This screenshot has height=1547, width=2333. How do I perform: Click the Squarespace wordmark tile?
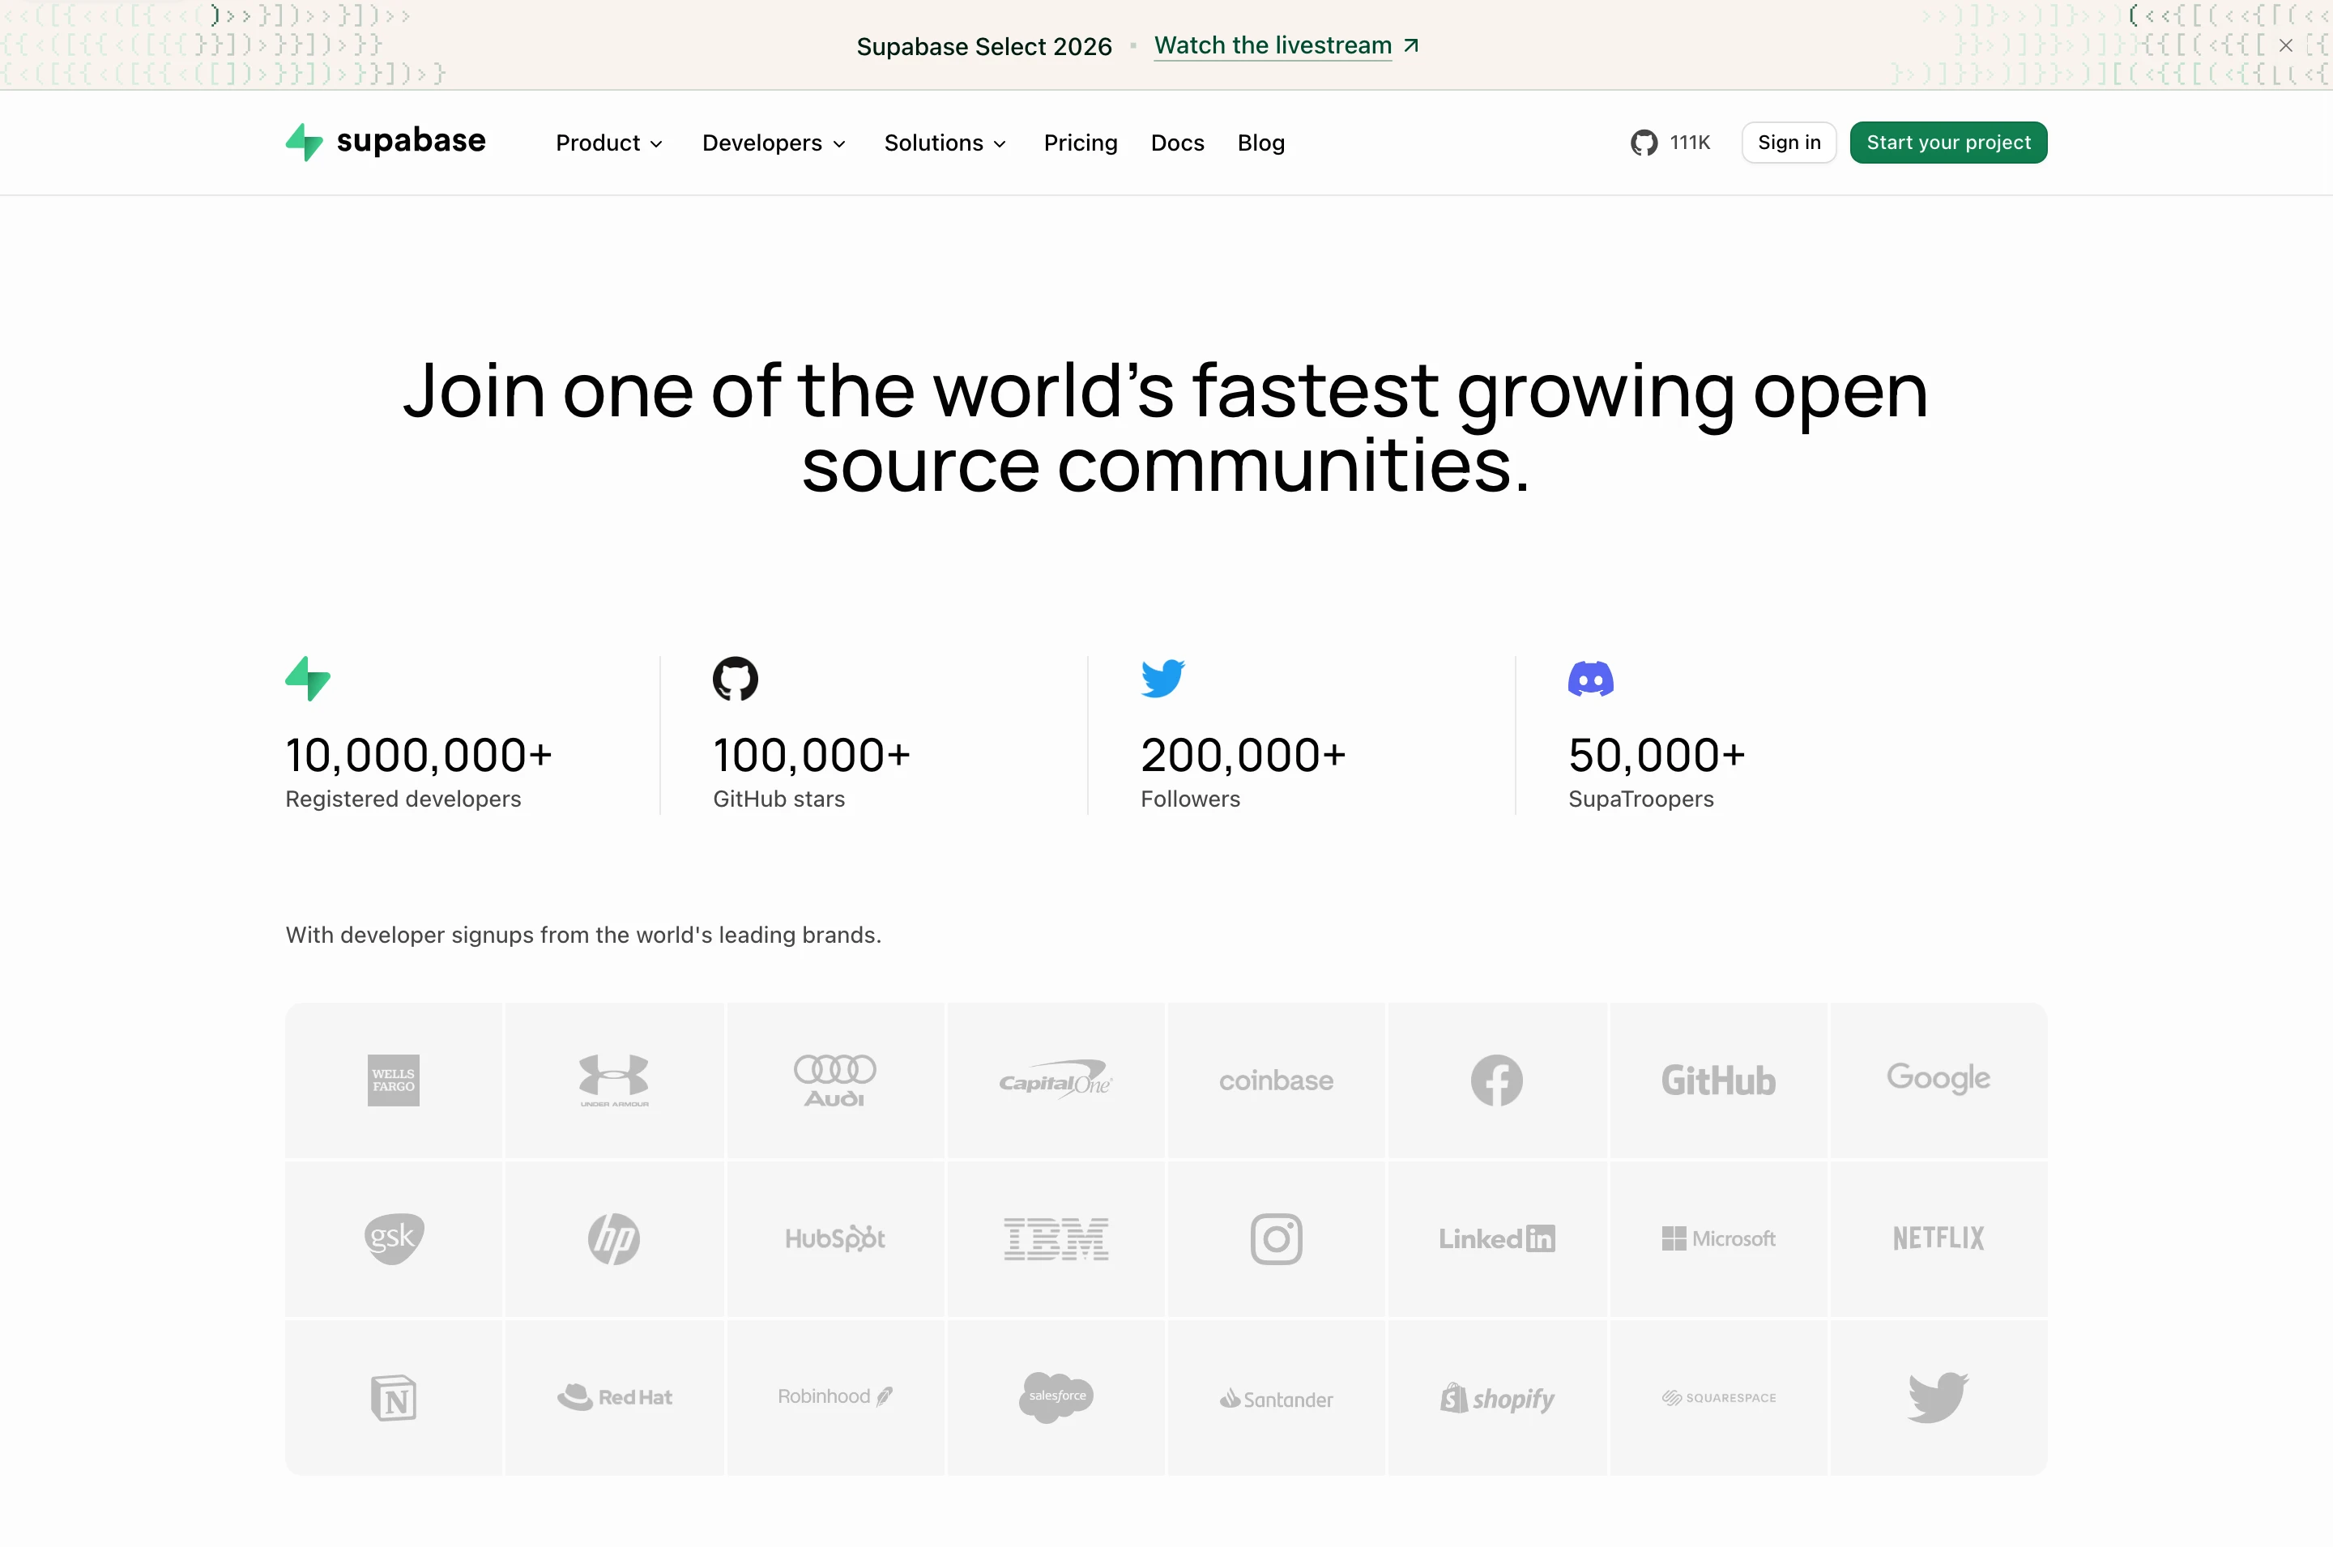pos(1717,1397)
